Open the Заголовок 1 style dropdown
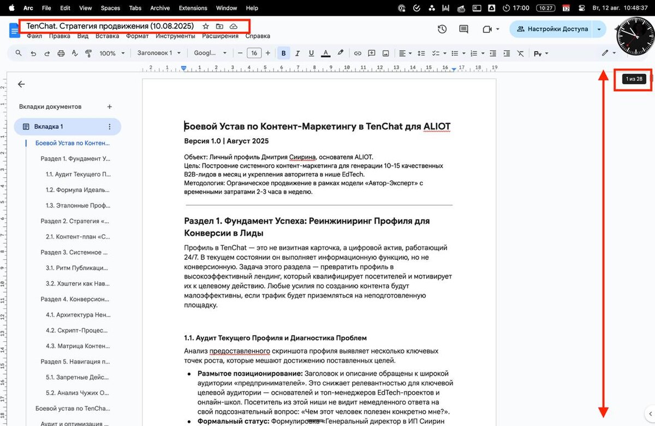Viewport: 655px width, 426px height. coord(158,54)
